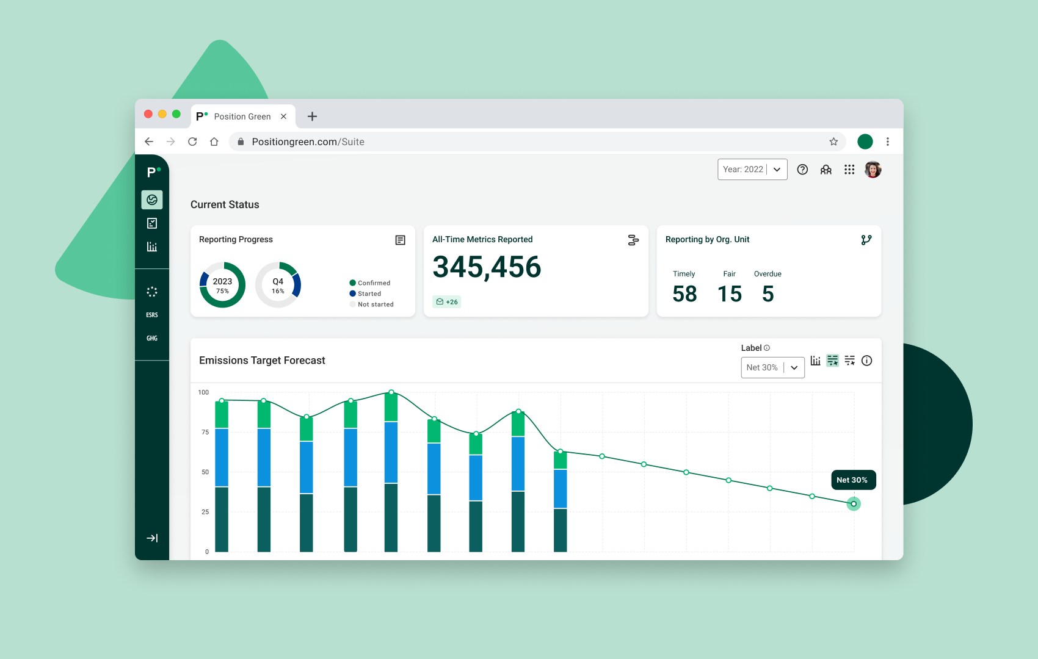Image resolution: width=1038 pixels, height=659 pixels.
Task: Open the checklist/tasks icon in sidebar
Action: point(152,223)
